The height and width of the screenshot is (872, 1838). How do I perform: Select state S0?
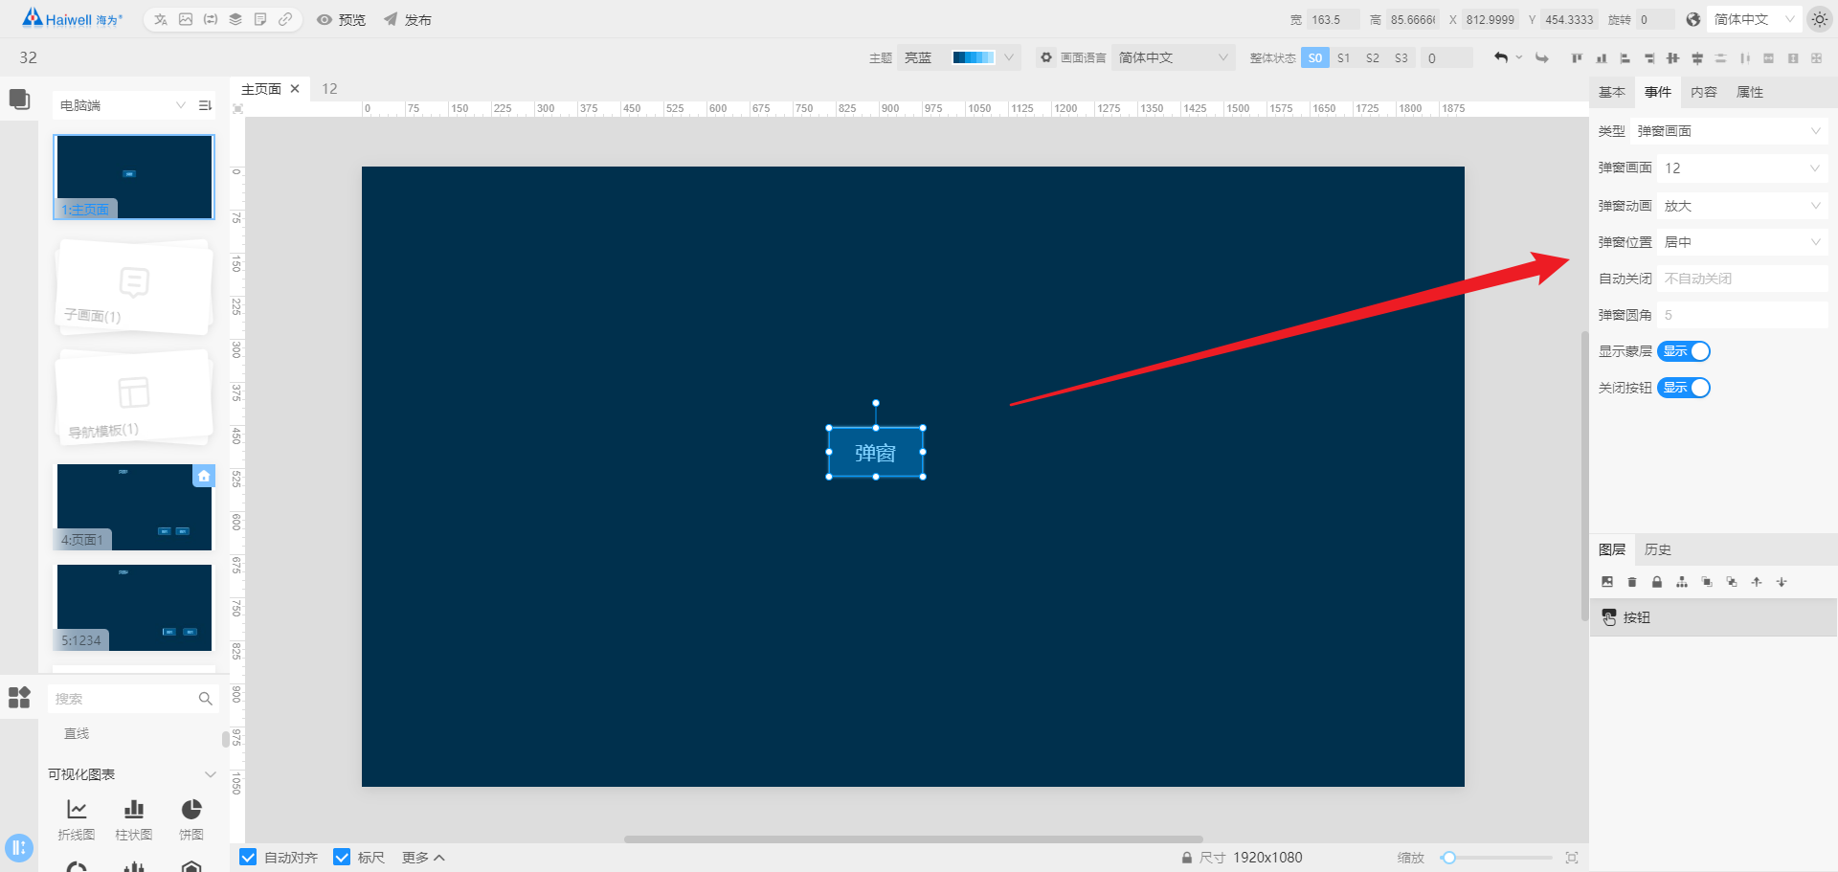[1315, 58]
